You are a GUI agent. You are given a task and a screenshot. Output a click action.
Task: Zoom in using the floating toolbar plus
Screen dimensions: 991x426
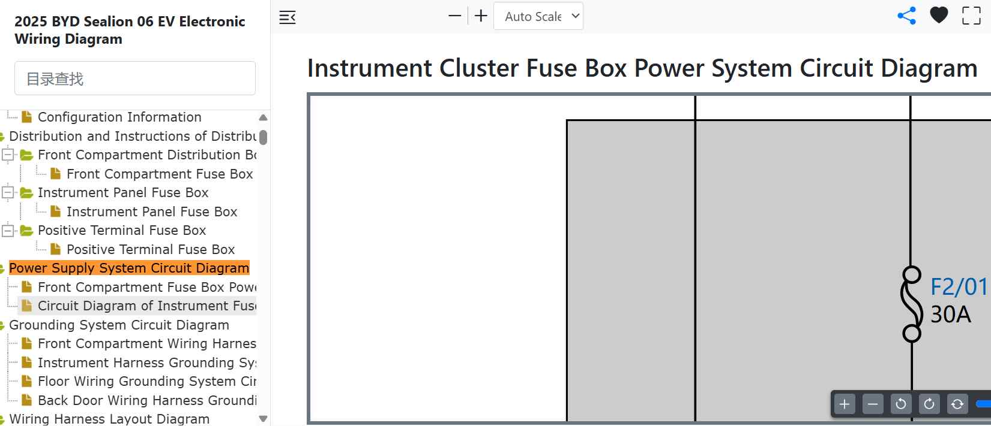[x=844, y=404]
